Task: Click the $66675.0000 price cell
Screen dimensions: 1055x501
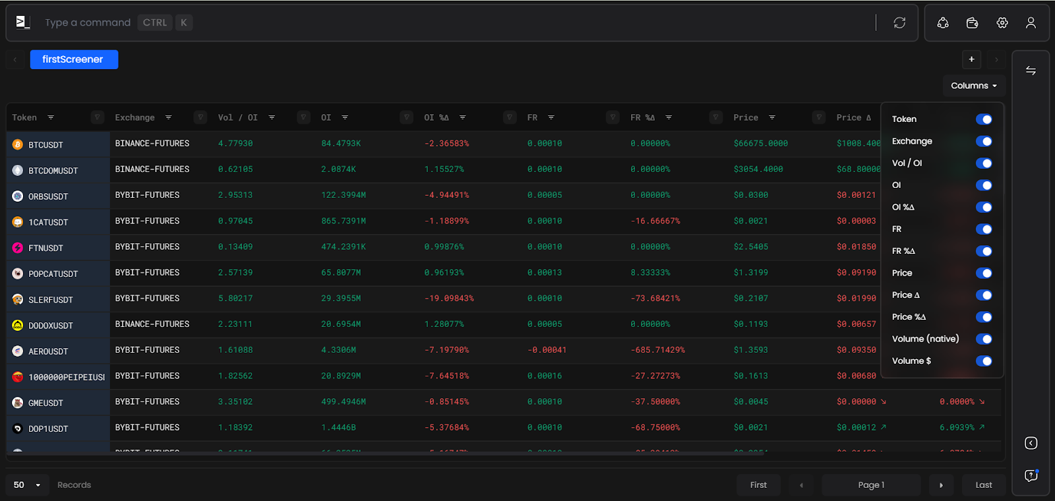Action: [x=760, y=143]
